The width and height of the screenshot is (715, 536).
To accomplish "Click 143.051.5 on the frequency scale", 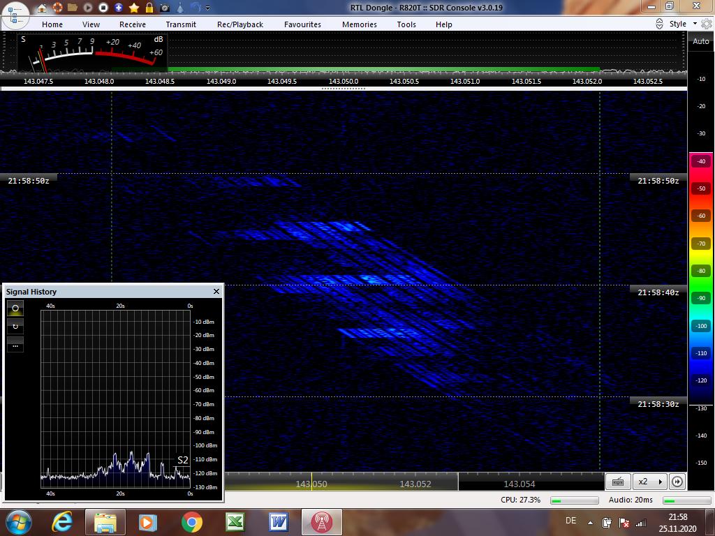I will (526, 81).
